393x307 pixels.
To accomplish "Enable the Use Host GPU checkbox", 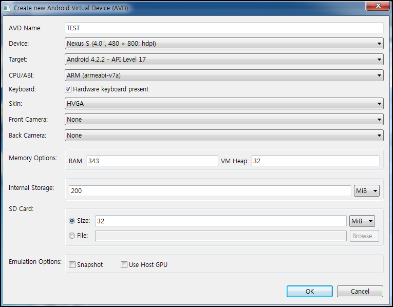I will [x=124, y=265].
